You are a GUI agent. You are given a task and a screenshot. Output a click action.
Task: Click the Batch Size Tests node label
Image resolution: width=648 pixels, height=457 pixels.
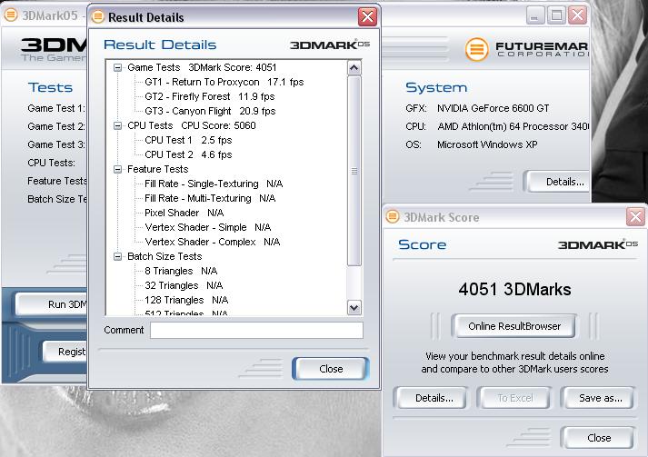[x=164, y=256]
